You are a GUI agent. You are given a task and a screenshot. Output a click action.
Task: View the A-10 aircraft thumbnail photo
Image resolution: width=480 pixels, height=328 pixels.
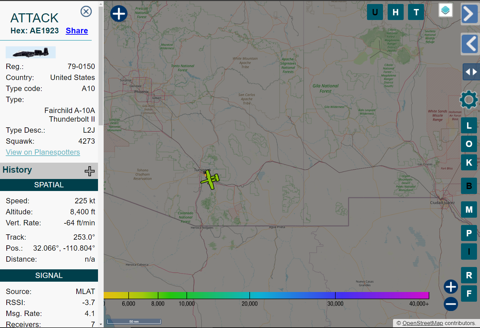(x=31, y=52)
